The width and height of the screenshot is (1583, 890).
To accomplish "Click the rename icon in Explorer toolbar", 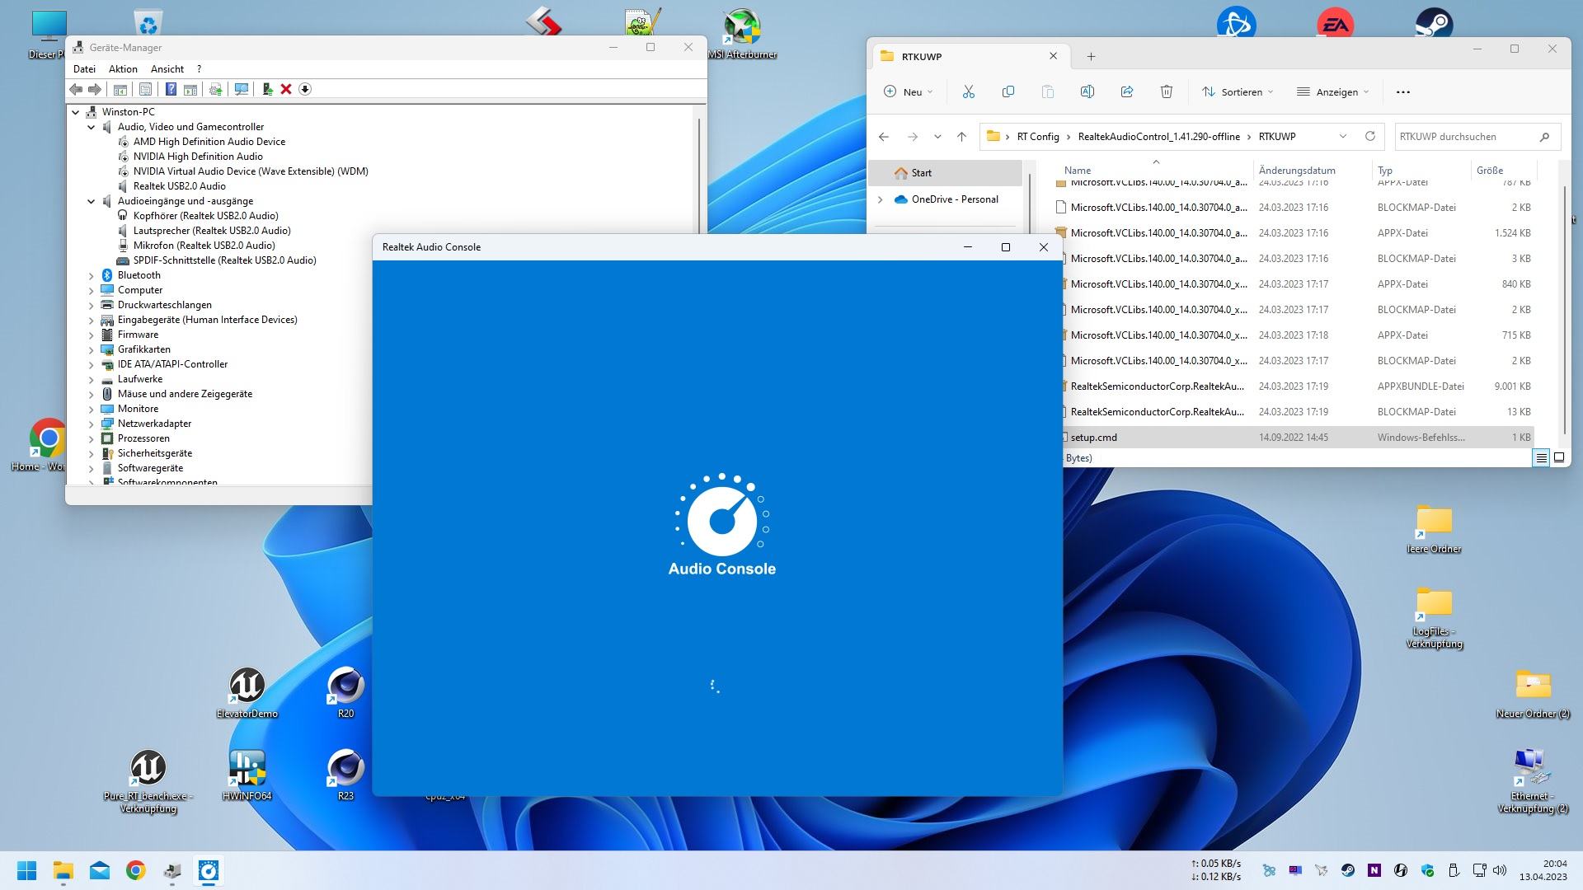I will point(1087,92).
